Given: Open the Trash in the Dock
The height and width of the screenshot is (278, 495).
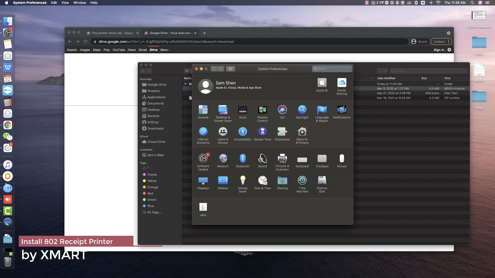Looking at the screenshot, I should point(8,262).
